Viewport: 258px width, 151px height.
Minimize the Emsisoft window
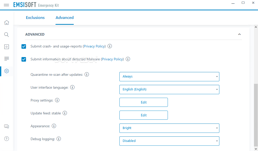233,3
